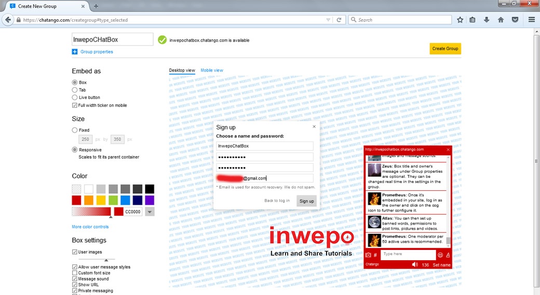
Task: Pick the white color swatch
Action: pos(88,189)
